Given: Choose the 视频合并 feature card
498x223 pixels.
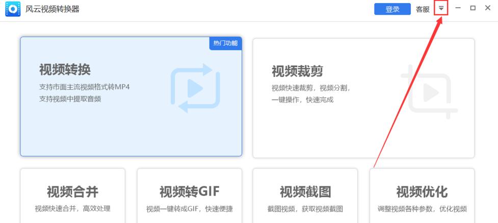Looking at the screenshot, I should tap(72, 196).
